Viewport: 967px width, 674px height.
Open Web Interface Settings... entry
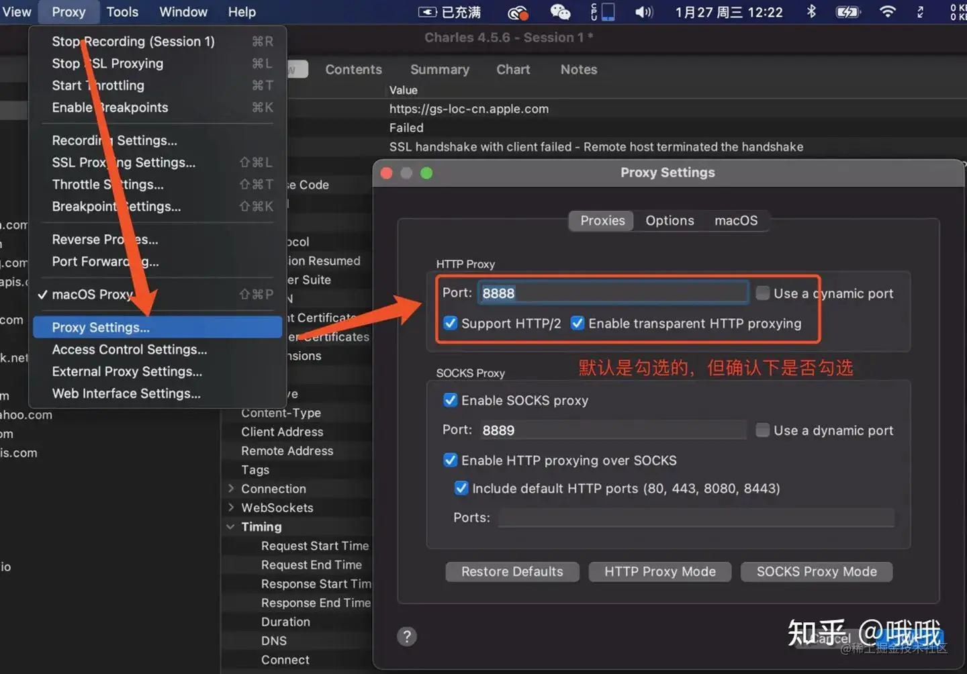[x=158, y=394]
